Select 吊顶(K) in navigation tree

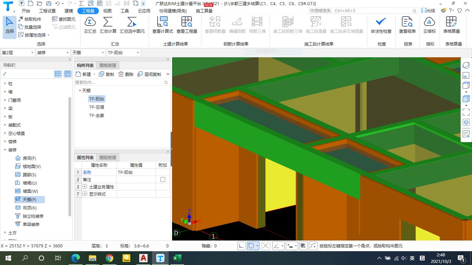pos(26,208)
